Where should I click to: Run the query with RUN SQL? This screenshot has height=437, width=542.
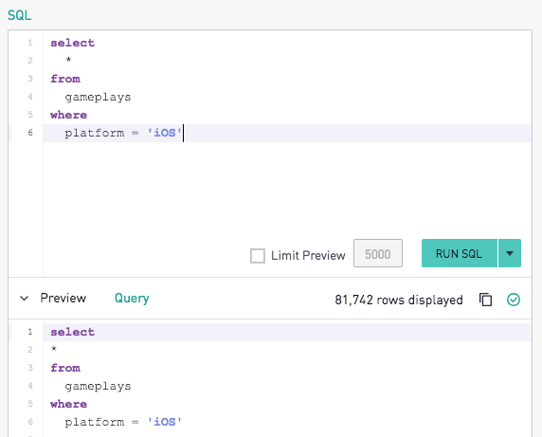(x=460, y=253)
